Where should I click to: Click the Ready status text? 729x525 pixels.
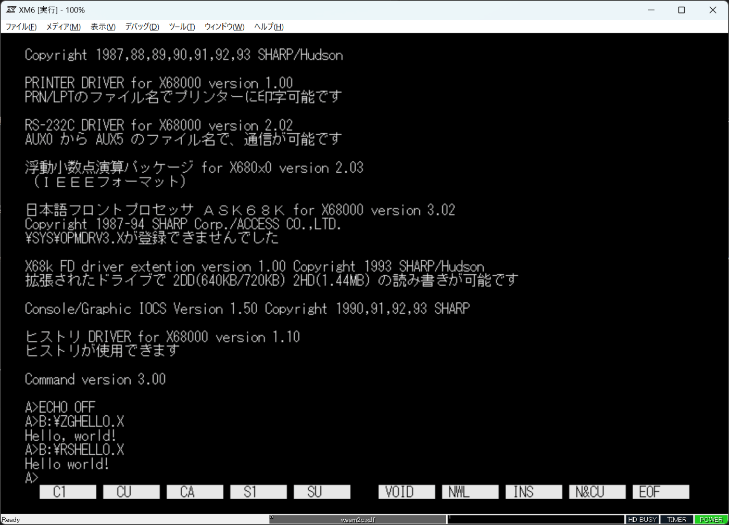11,520
